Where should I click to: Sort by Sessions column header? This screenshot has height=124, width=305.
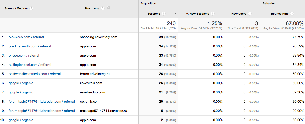[x=154, y=14]
